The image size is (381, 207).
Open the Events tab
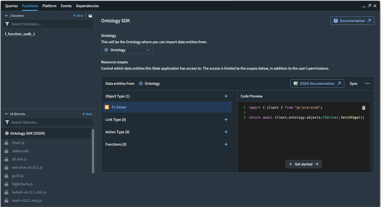(x=66, y=6)
